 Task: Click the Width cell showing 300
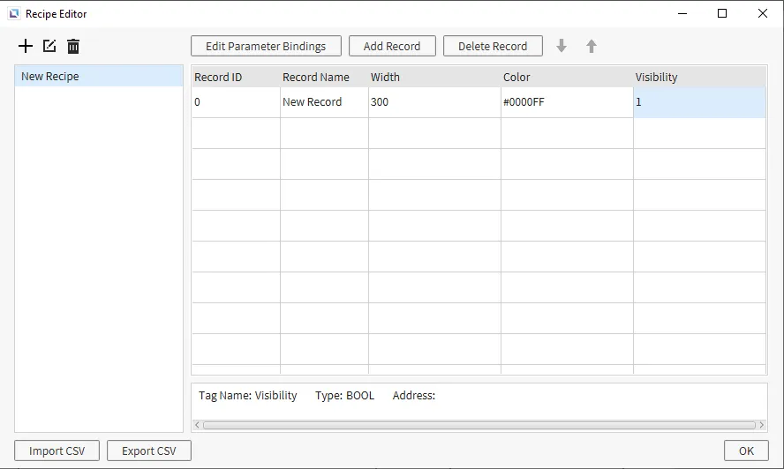coord(434,102)
